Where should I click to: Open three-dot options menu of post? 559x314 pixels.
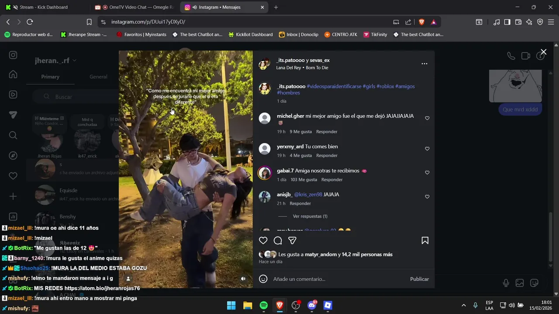click(424, 64)
